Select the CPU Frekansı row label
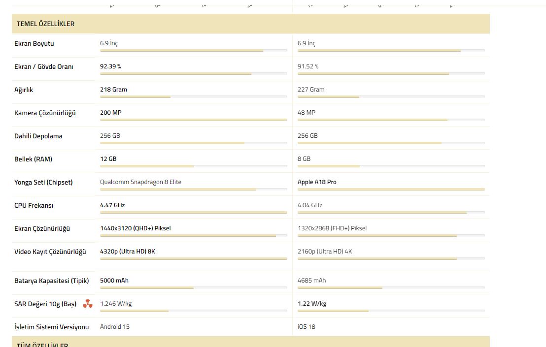The height and width of the screenshot is (347, 546). [34, 205]
